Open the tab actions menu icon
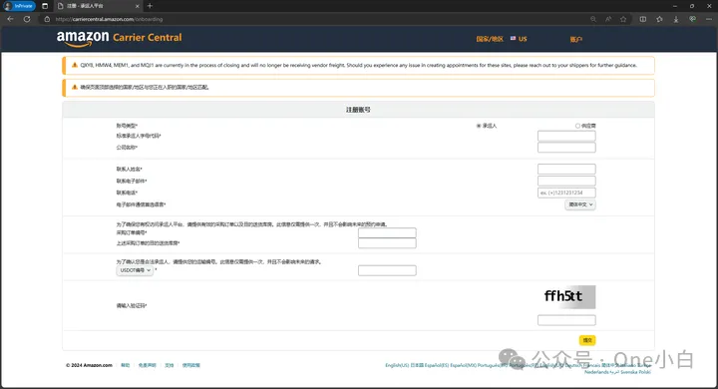 [45, 6]
